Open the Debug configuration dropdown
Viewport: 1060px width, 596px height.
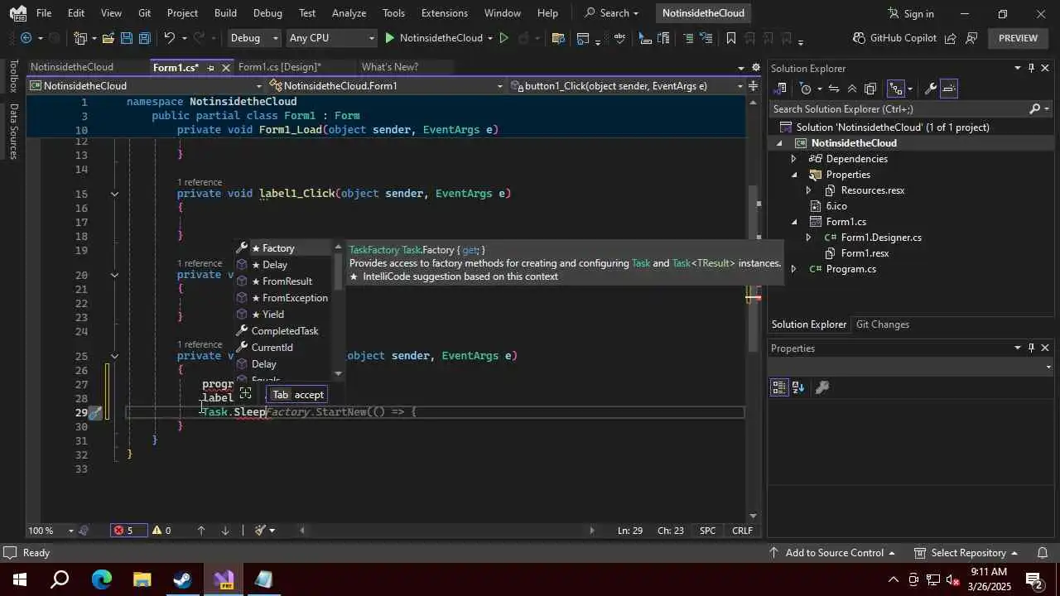point(253,38)
